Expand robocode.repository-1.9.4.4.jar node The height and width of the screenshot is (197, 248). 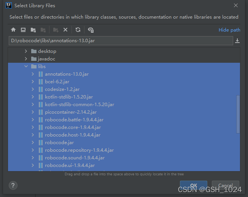[x=33, y=150]
